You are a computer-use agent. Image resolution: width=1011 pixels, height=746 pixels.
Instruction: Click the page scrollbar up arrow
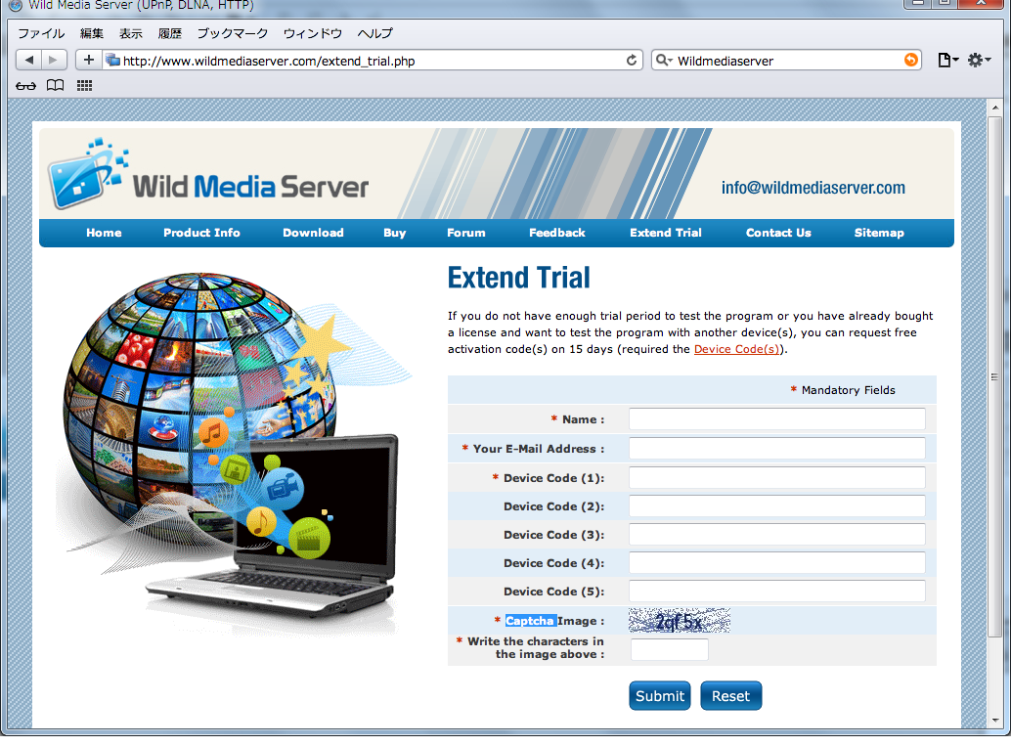995,108
